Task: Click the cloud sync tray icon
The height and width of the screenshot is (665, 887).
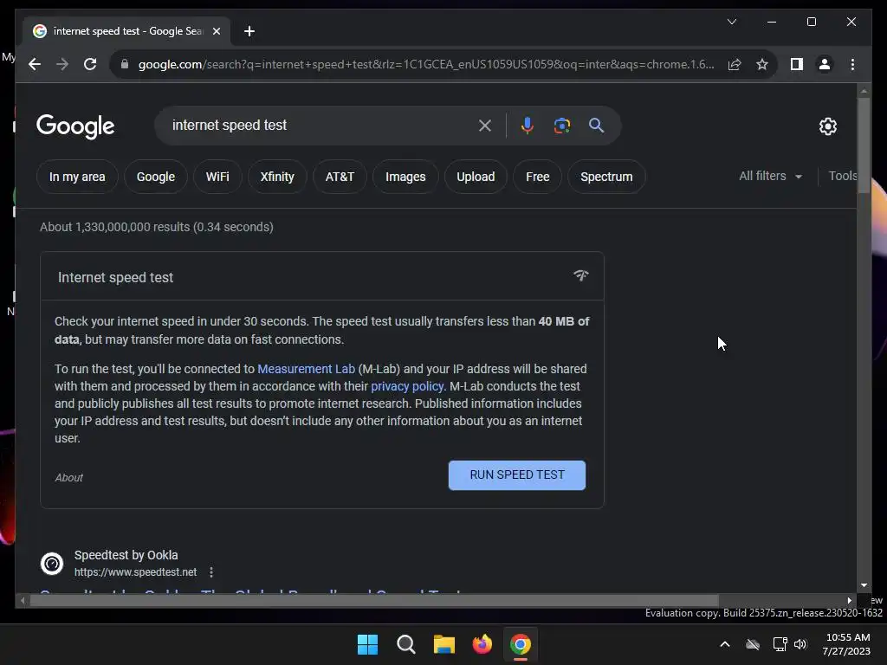Action: click(753, 644)
